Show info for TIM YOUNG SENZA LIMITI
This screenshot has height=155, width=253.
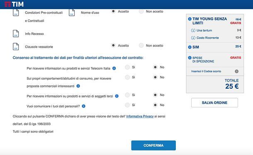(x=190, y=19)
